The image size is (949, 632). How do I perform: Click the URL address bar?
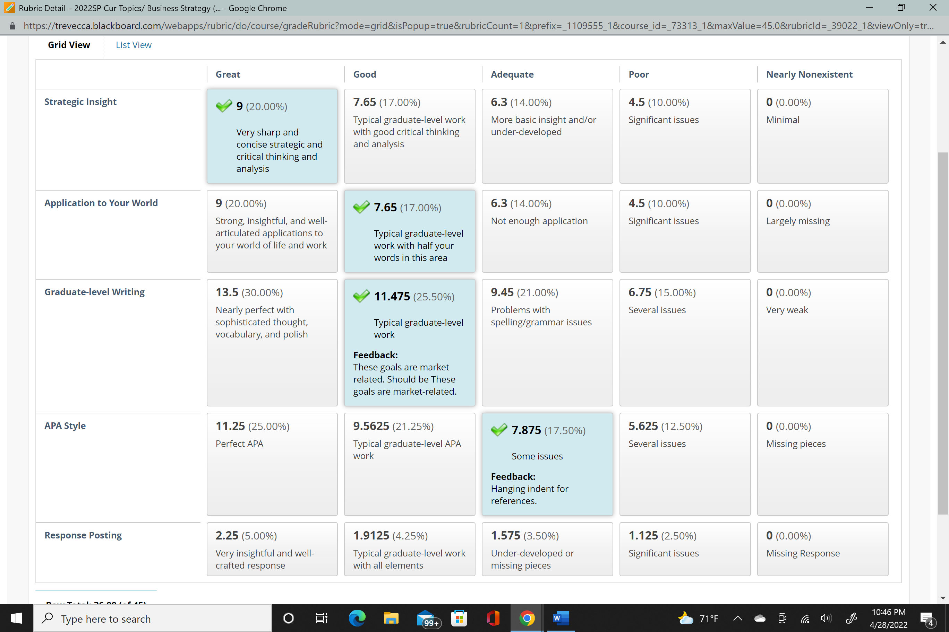point(479,26)
